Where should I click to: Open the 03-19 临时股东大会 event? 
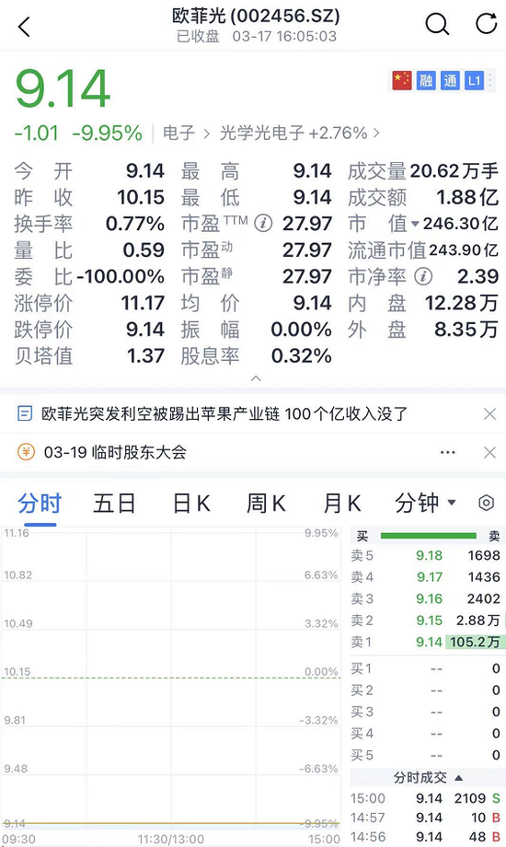[x=115, y=452]
